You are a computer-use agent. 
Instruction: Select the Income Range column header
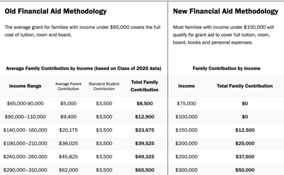point(25,86)
